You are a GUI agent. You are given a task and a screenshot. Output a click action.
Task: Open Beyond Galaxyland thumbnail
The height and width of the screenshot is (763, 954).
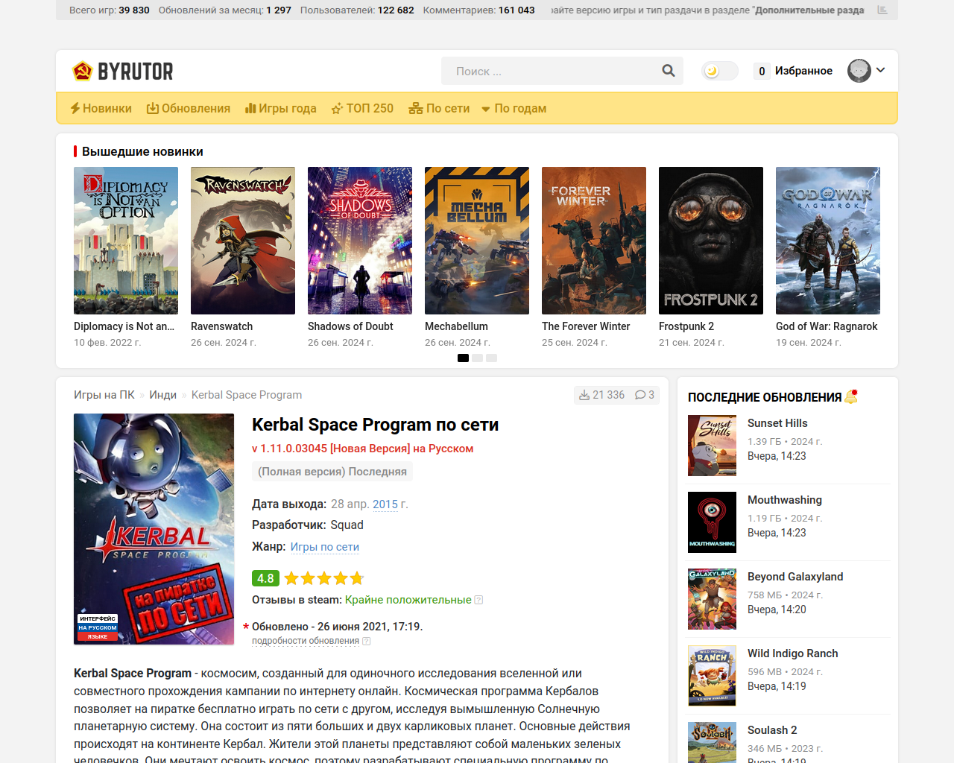[x=712, y=599]
